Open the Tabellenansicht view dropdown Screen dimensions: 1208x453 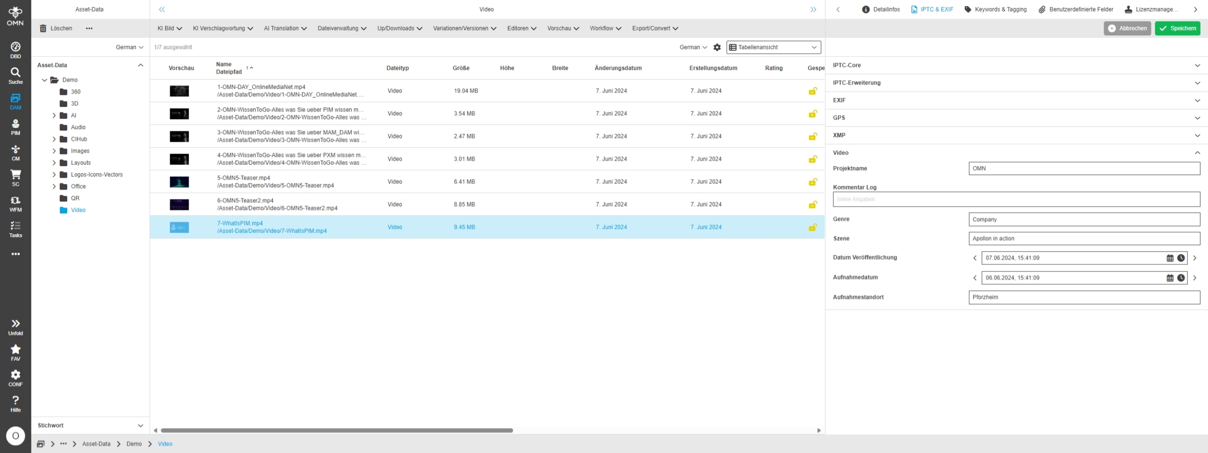[773, 47]
